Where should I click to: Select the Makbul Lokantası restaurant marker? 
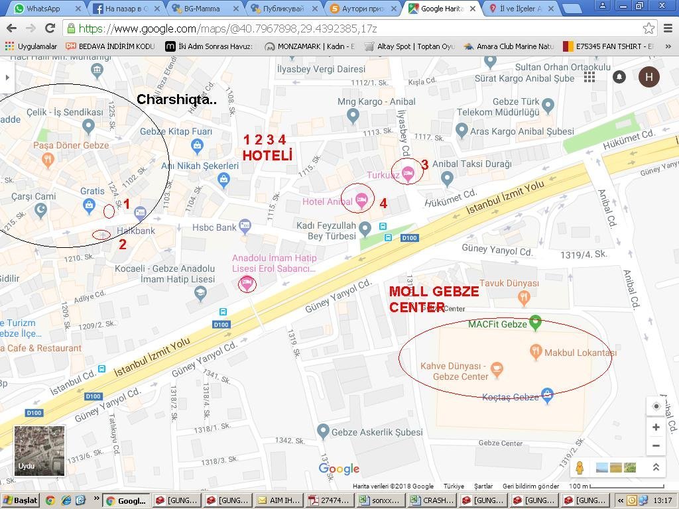point(536,351)
